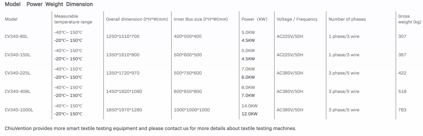423x136 pixels.
Task: Click gross weight value 783
Action: click(402, 110)
